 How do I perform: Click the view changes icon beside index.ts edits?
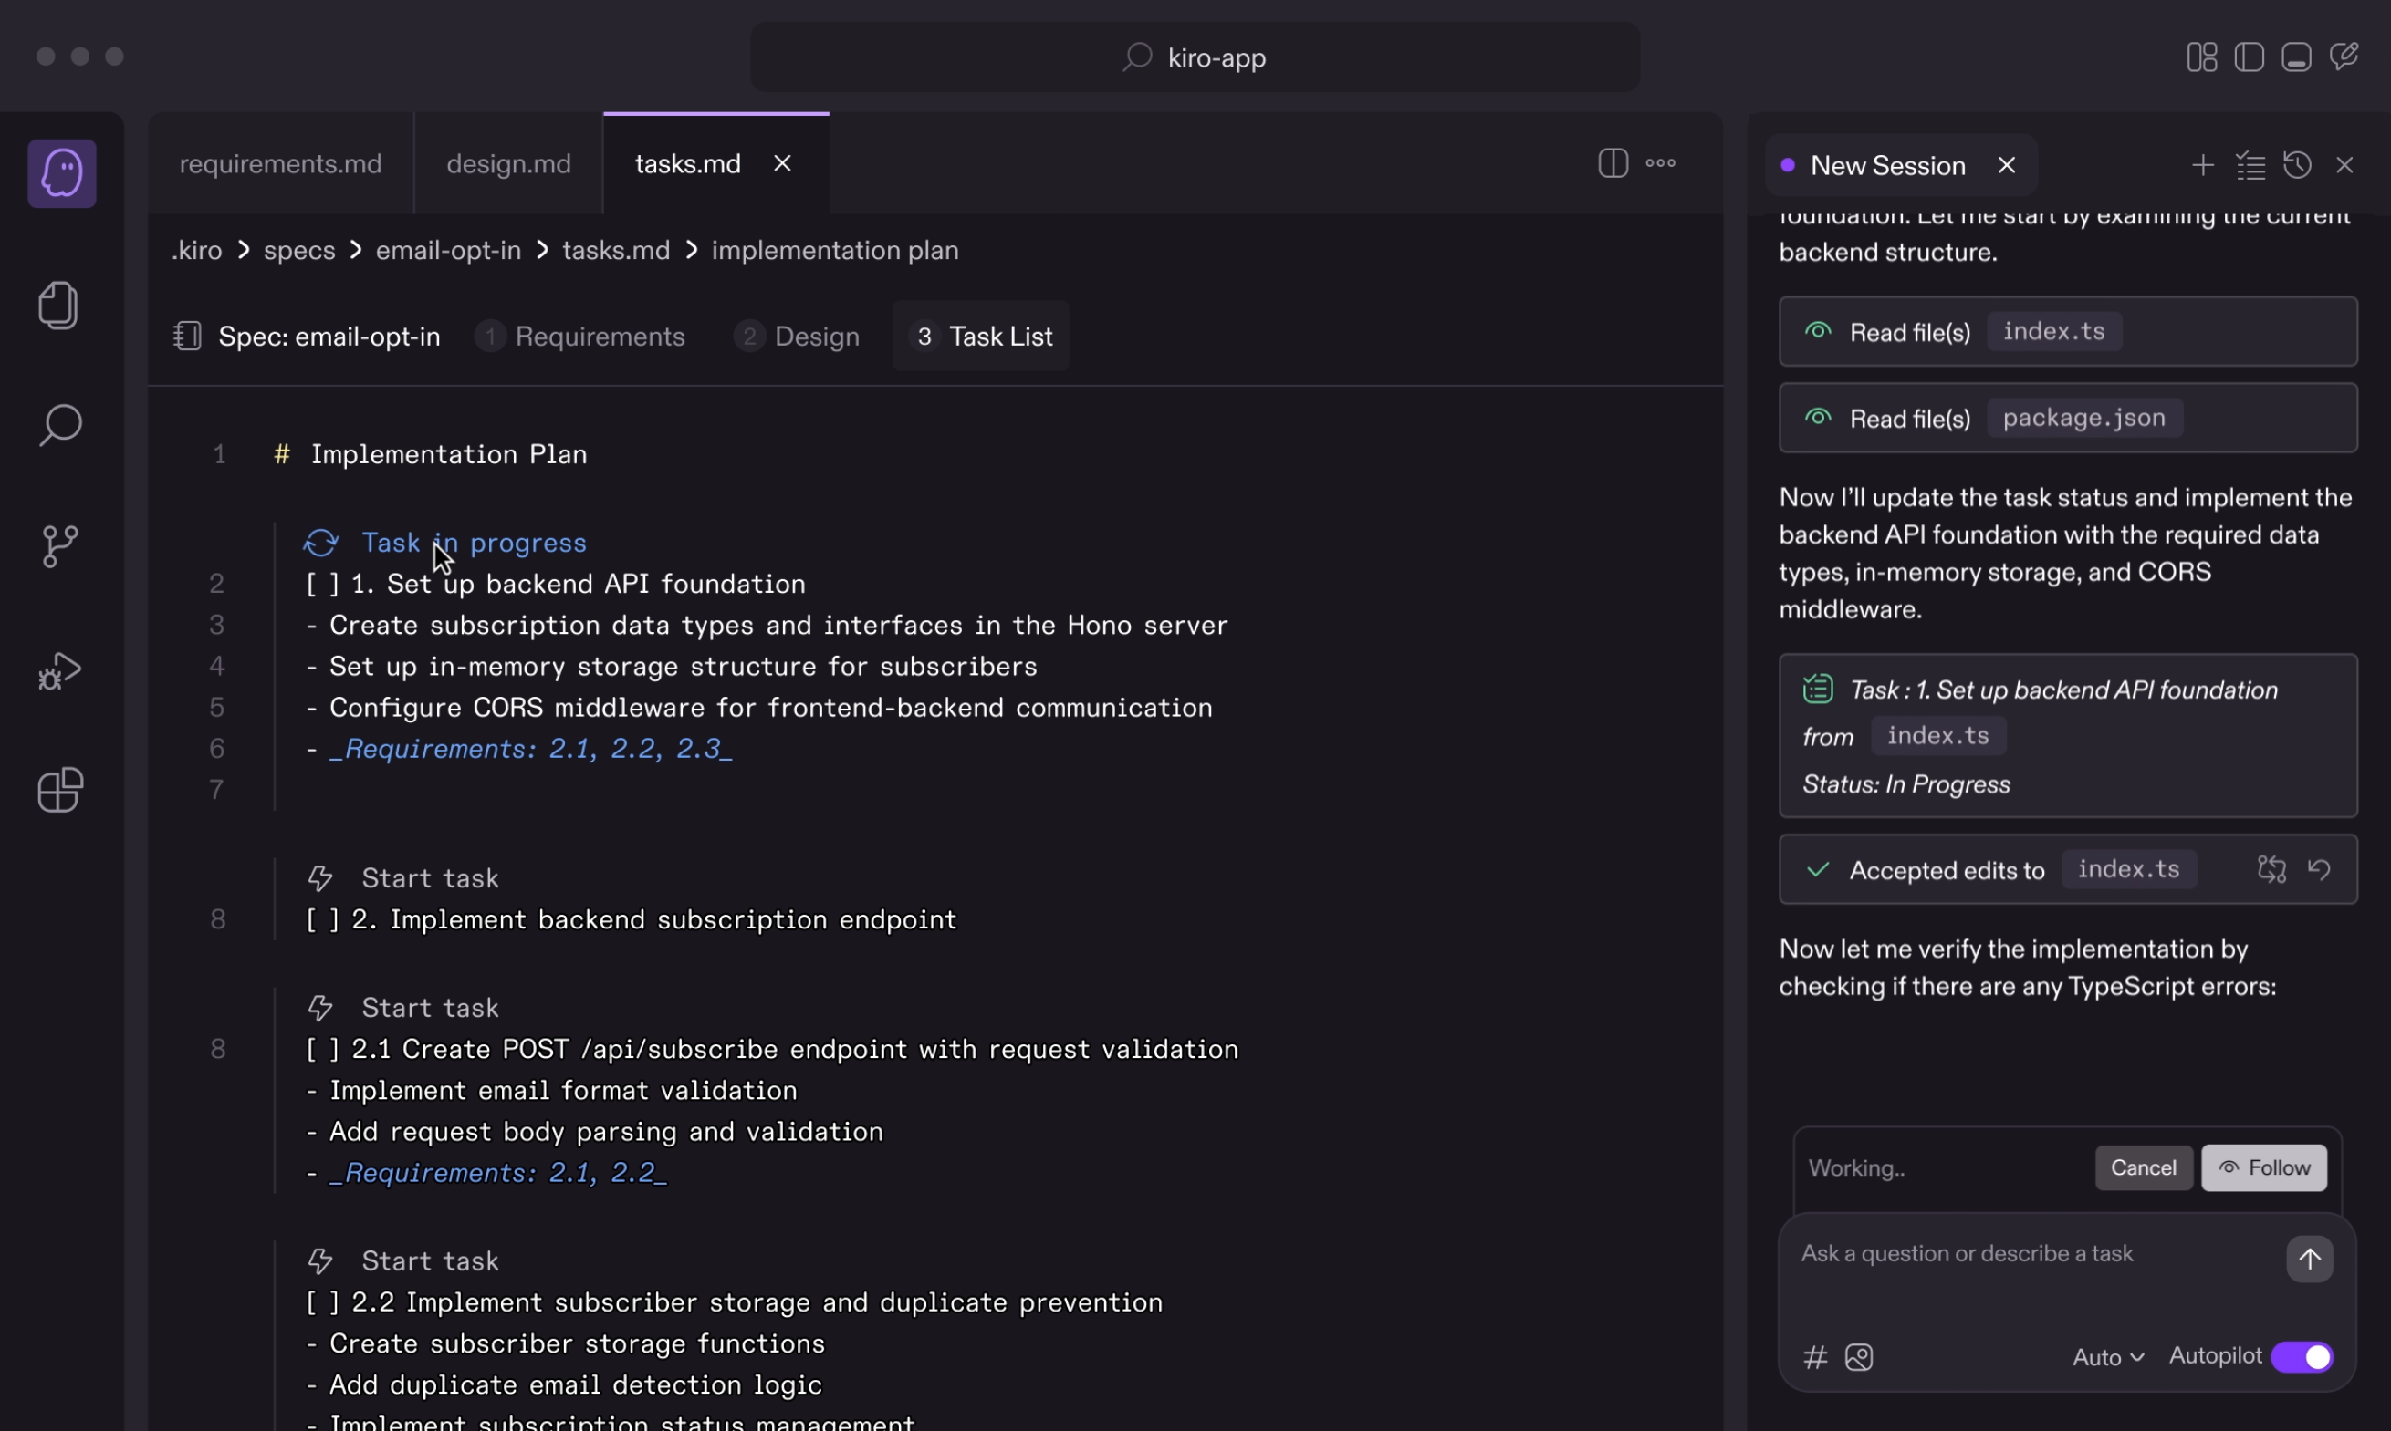pos(2272,870)
